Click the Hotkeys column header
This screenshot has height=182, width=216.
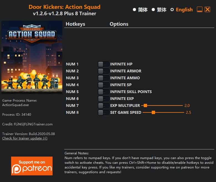coord(75,24)
